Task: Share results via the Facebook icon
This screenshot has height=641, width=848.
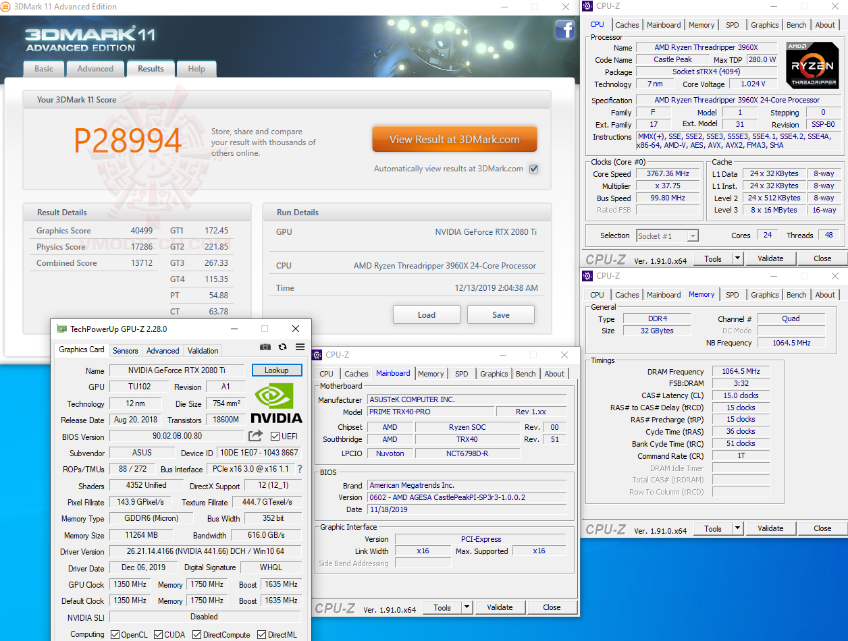Action: coord(565,30)
